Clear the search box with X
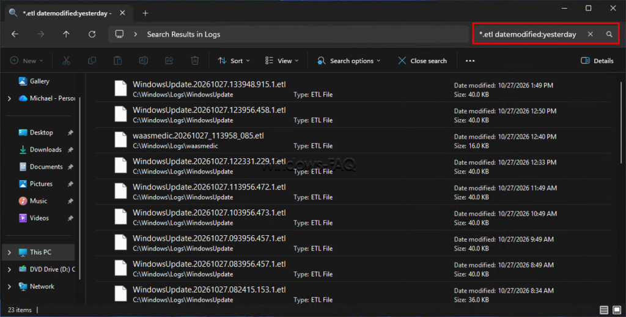This screenshot has height=317, width=626. click(590, 34)
